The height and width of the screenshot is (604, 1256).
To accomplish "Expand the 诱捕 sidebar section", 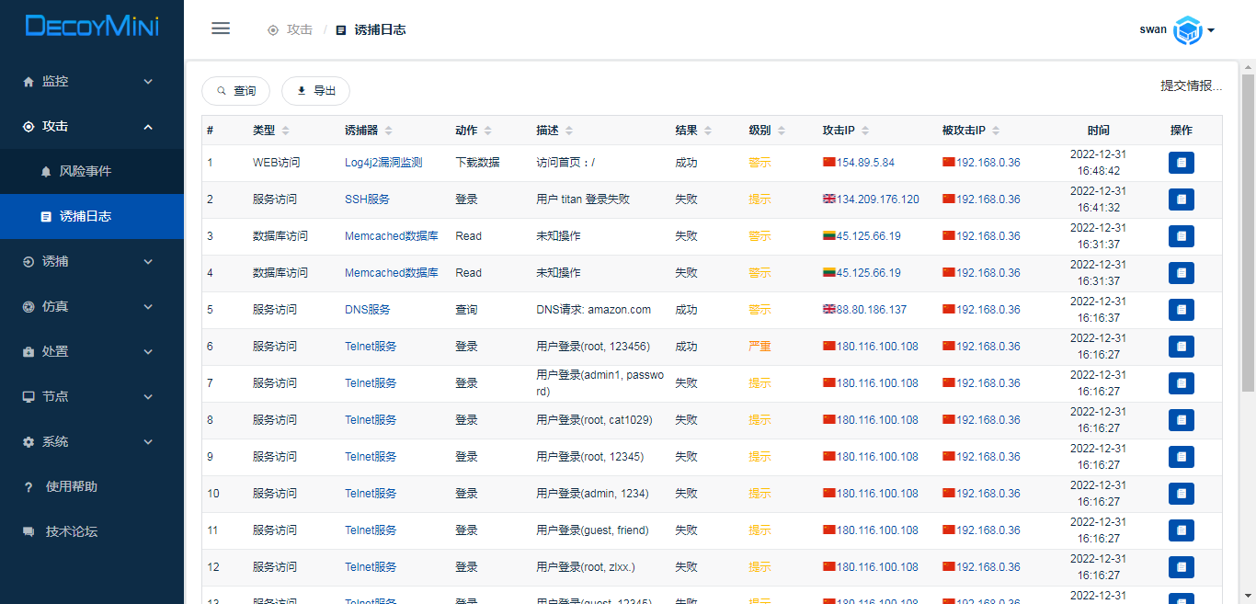I will [x=92, y=261].
